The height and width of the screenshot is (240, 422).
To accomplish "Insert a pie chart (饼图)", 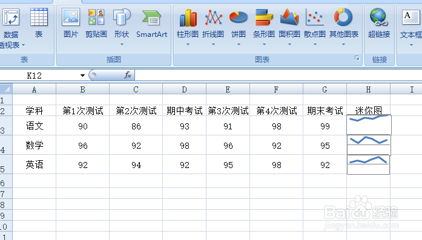I will (x=239, y=27).
